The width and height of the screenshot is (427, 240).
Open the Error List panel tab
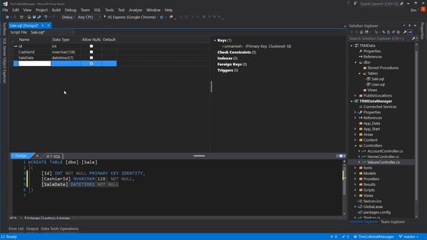[16, 229]
